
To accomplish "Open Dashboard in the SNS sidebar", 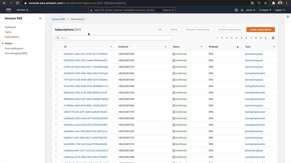I will tap(10, 27).
